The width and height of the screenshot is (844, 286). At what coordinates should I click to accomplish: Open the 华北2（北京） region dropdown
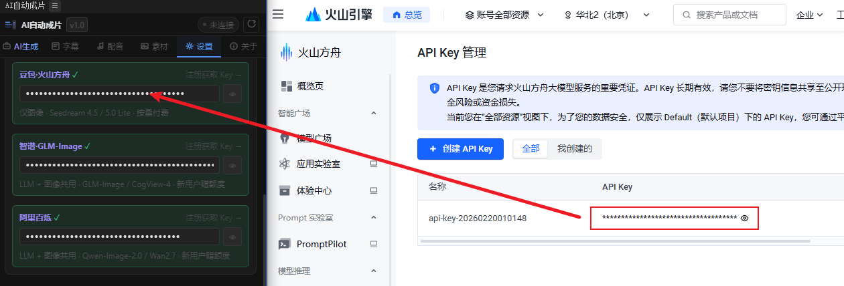tap(608, 14)
